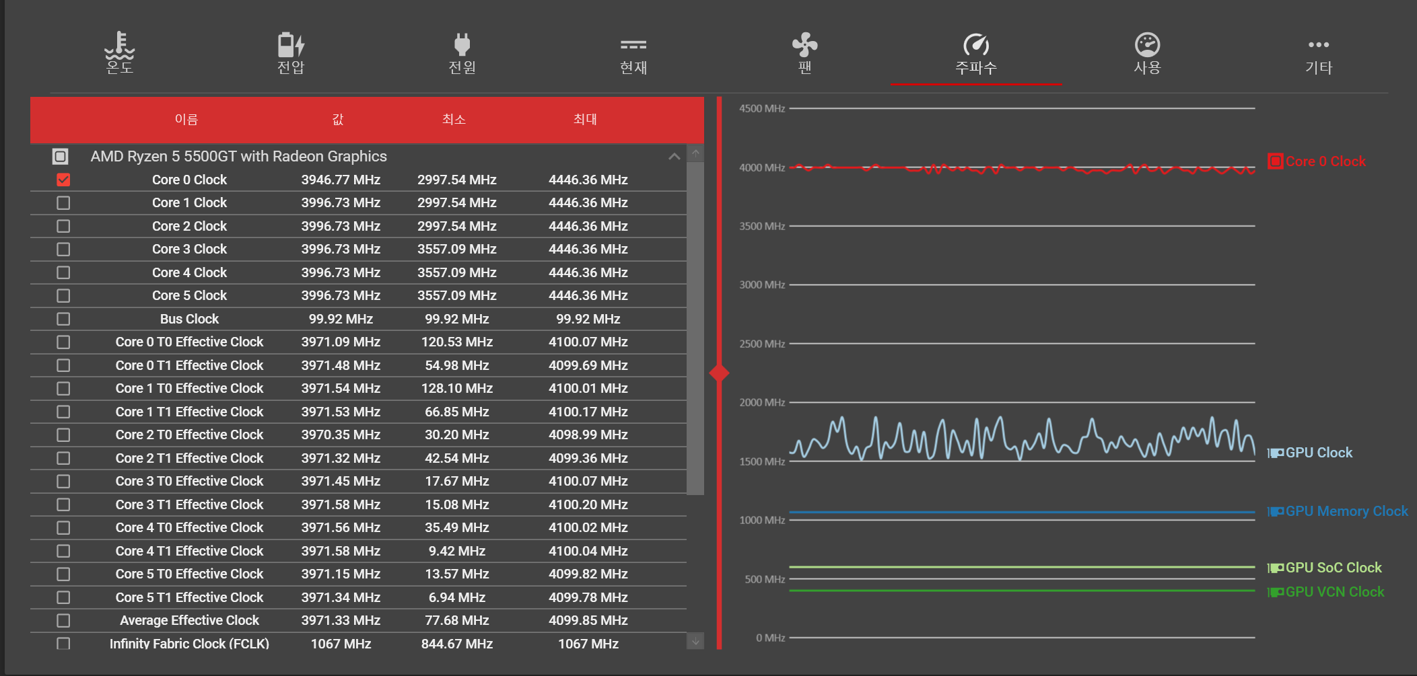Screen dimensions: 1417x676
Task: Click the sensor list scroll up arrow
Action: click(695, 153)
